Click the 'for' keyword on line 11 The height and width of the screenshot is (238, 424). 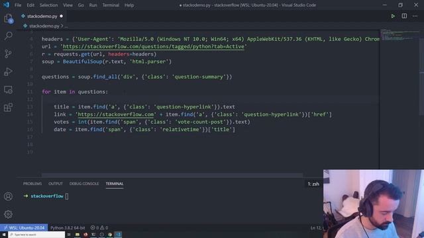point(46,92)
